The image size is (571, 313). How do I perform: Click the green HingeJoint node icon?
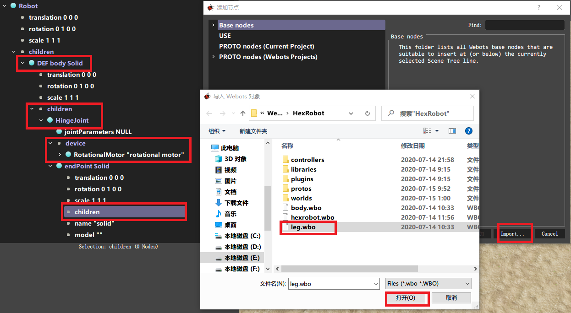click(49, 120)
